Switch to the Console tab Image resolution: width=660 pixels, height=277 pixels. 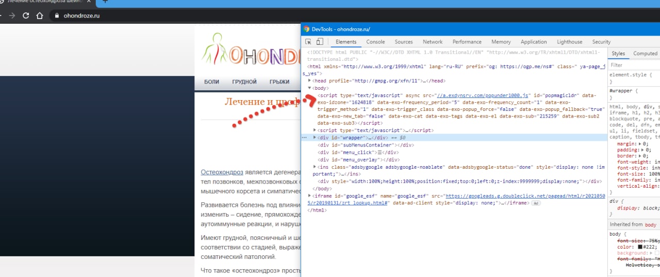click(x=375, y=42)
